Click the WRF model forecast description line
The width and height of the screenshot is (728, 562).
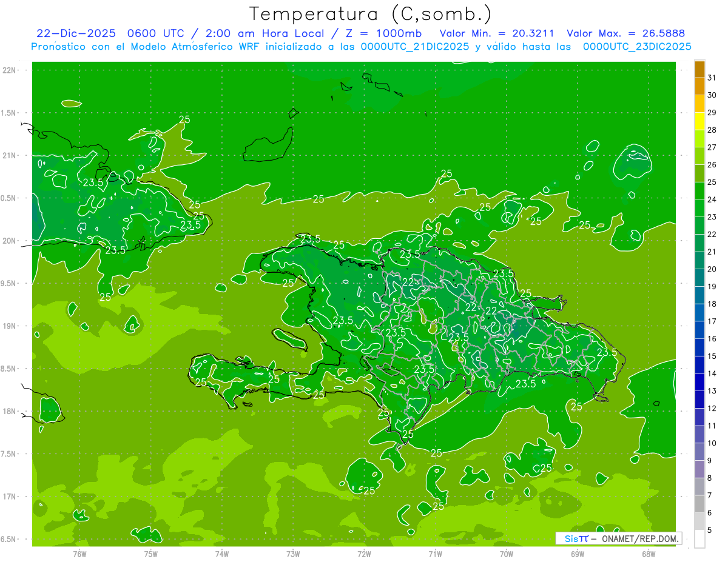tap(361, 46)
